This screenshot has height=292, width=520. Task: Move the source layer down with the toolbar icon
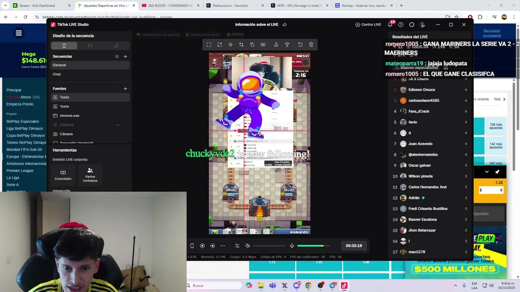pyautogui.click(x=287, y=45)
